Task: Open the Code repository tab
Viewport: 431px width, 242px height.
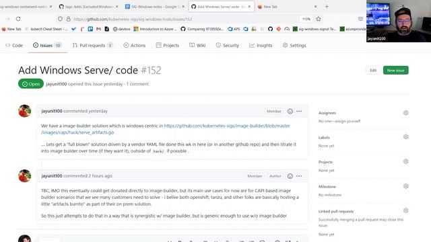Action: pyautogui.click(x=14, y=45)
